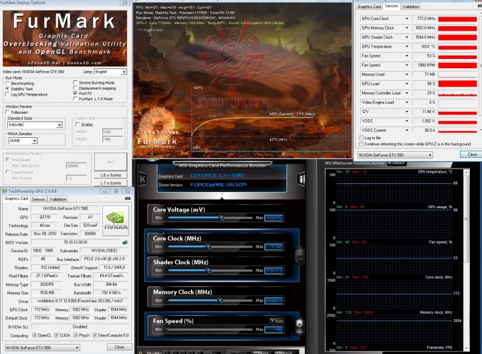This screenshot has height=354, width=482.
Task: Open the GPU Core Clock sensor dropdown
Action: tap(407, 19)
